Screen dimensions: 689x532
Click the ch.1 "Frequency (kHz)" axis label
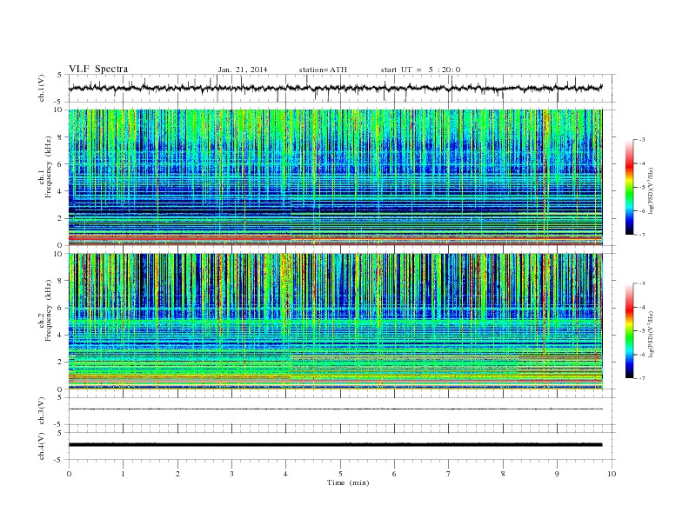(49, 167)
